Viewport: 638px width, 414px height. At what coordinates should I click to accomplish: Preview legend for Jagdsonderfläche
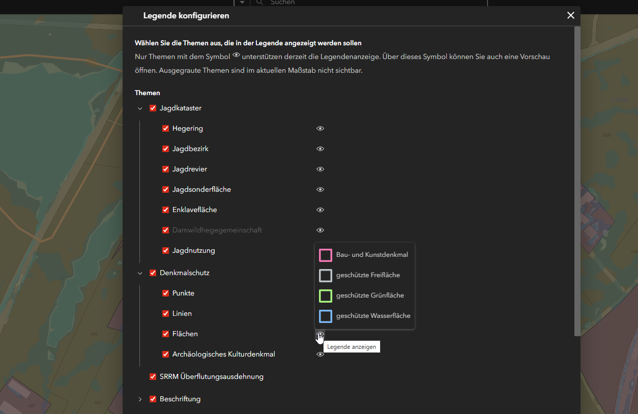(320, 190)
